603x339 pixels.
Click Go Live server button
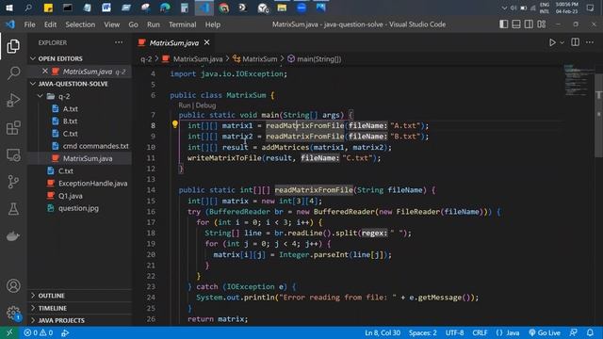click(545, 332)
